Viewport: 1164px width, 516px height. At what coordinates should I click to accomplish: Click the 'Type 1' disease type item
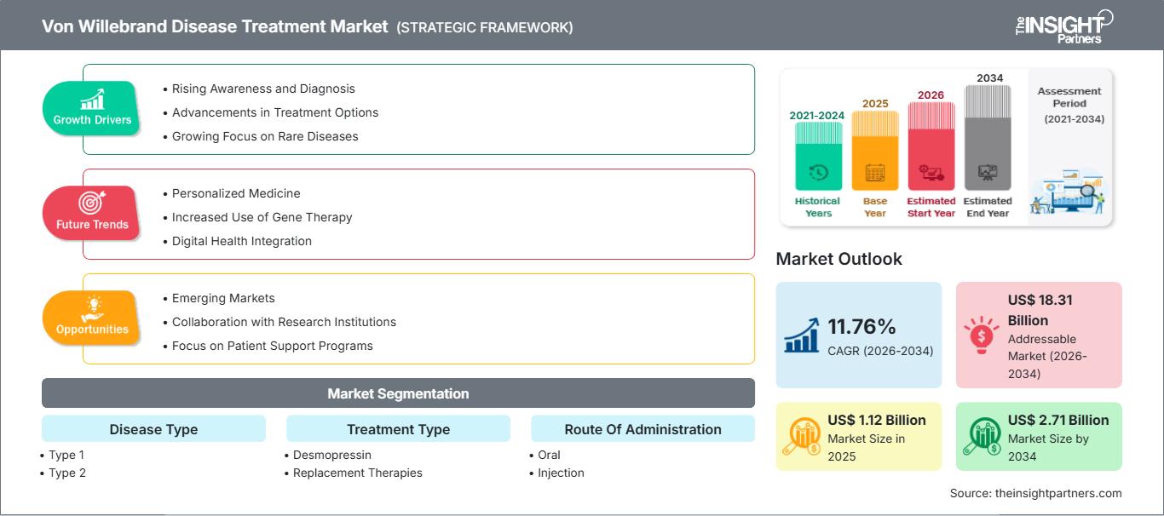click(x=66, y=455)
